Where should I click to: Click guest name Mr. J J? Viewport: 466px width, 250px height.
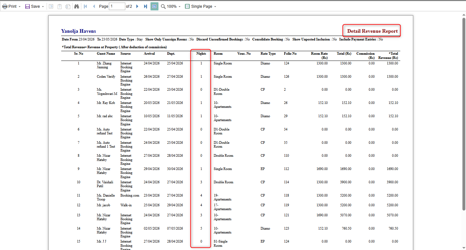(101, 242)
